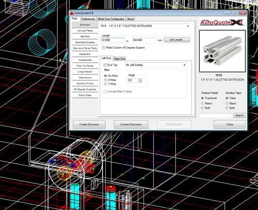258x210 pixels.
Task: Click the Length inches input field
Action: click(112, 40)
